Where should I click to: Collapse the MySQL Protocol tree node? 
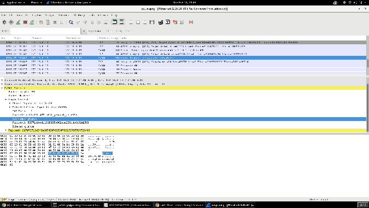pos(2,88)
